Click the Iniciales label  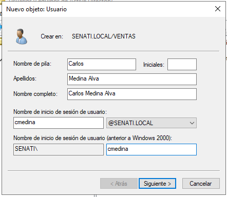(154, 65)
